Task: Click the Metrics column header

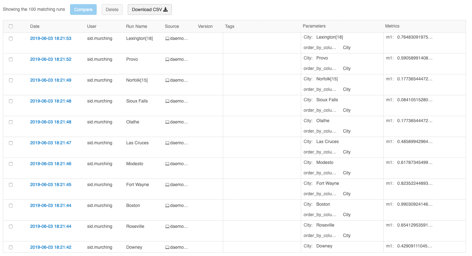Action: click(x=392, y=26)
